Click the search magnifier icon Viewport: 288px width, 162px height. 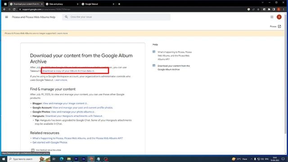pos(66,17)
